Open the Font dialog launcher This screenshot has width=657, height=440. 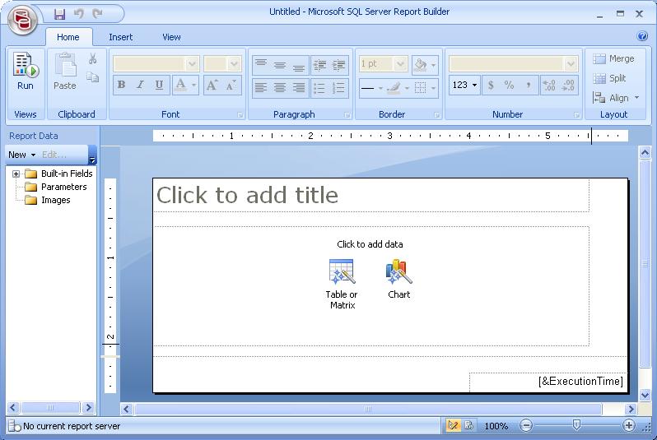240,114
